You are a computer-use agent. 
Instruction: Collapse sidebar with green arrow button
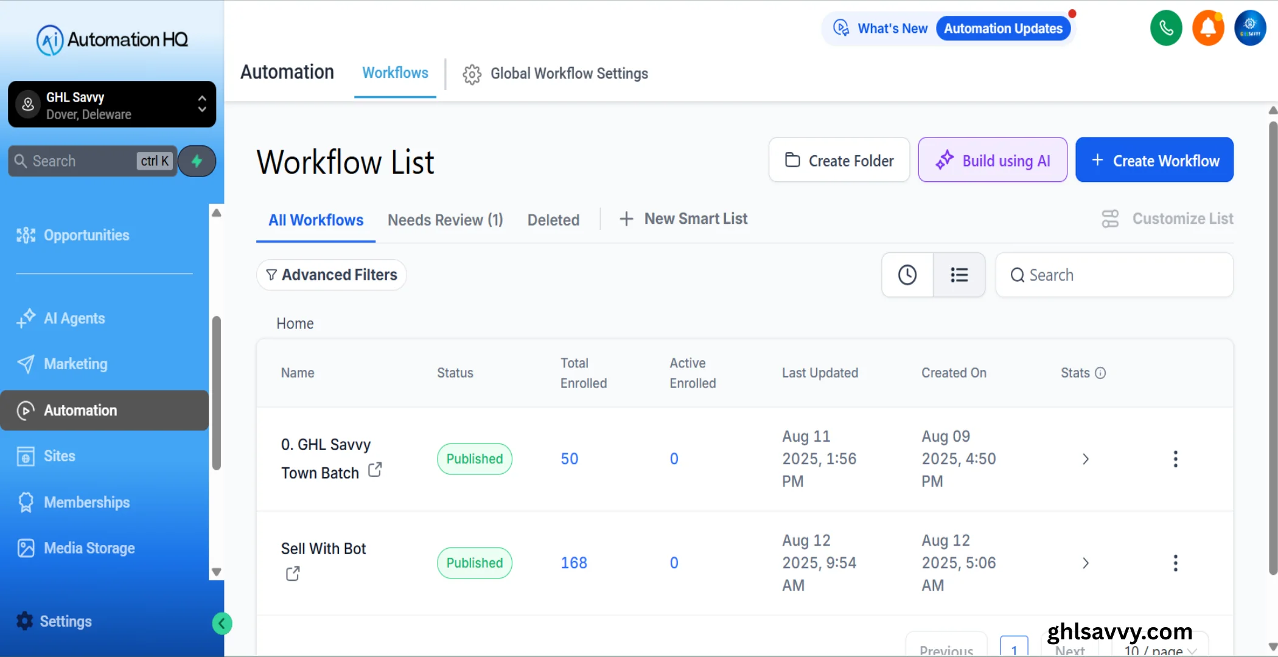(222, 623)
